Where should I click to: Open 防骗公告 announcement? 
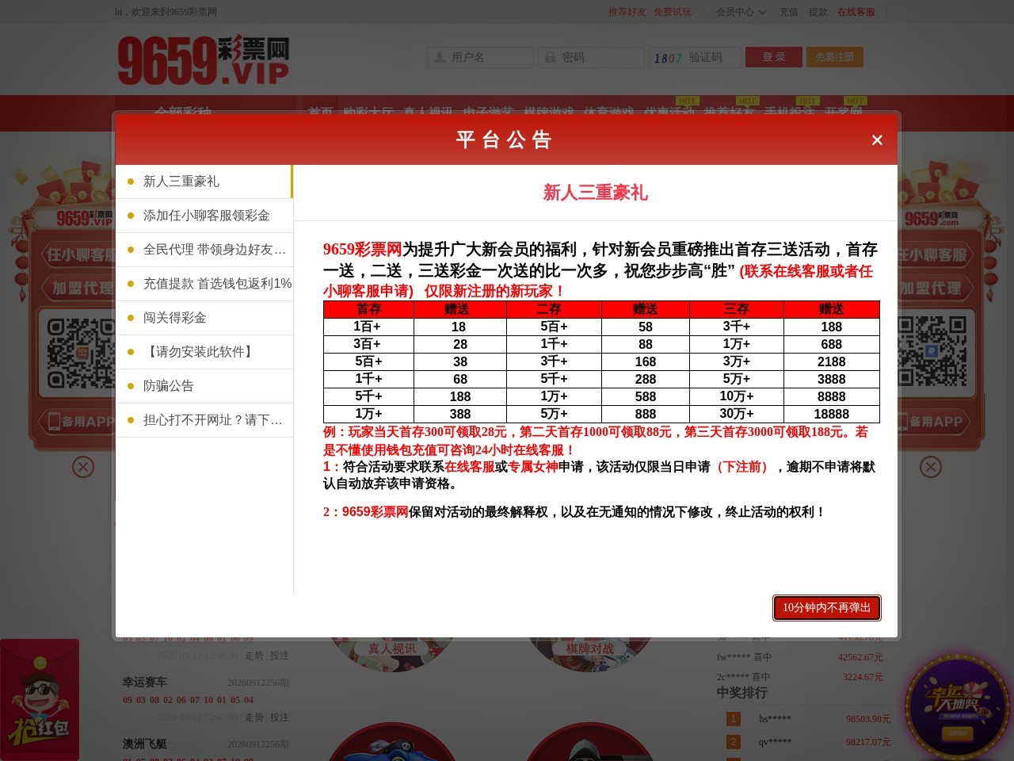[204, 386]
